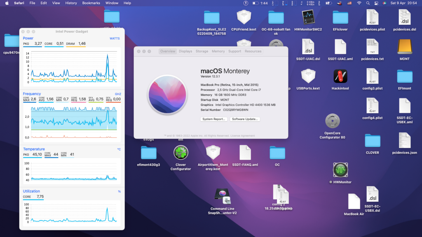
Task: Click the System Report... button
Action: tap(214, 119)
